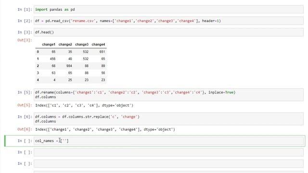Click the change4 column header
The width and height of the screenshot is (308, 173).
click(98, 45)
